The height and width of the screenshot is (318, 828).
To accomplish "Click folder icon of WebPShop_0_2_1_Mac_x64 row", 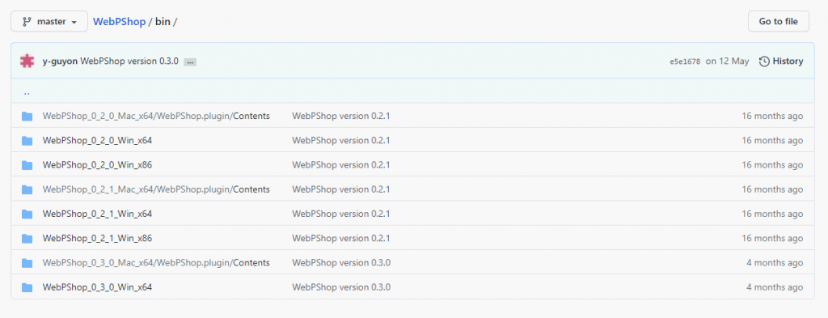I will click(x=27, y=189).
